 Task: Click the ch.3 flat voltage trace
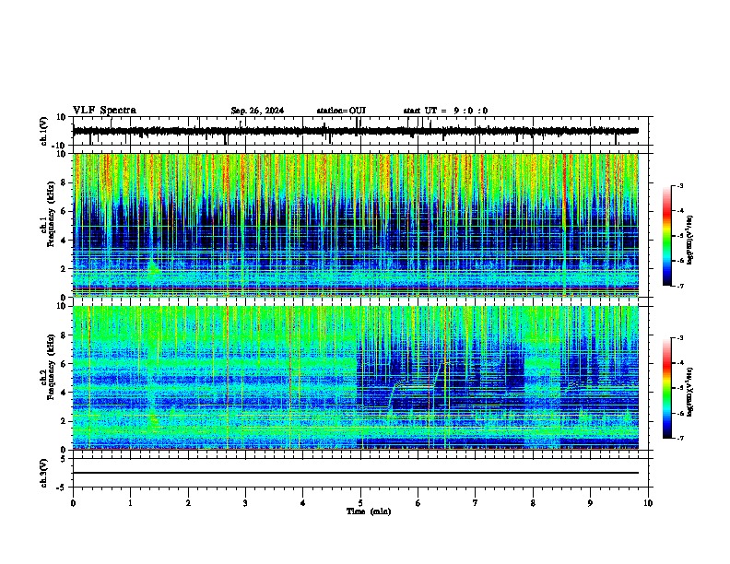click(x=356, y=473)
